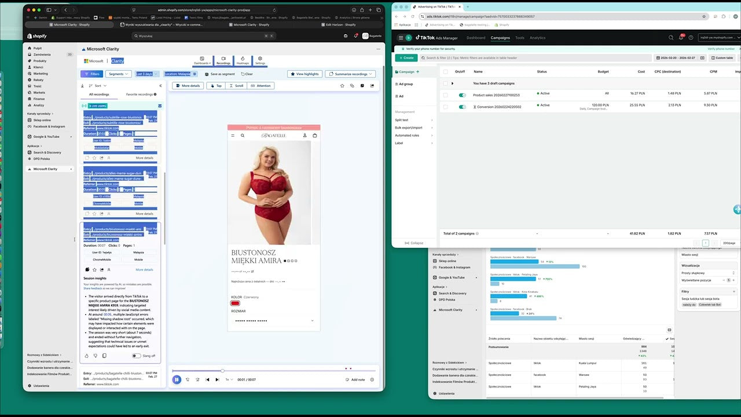Open Clarity Settings gear in top navigation
741x417 pixels.
(260, 60)
